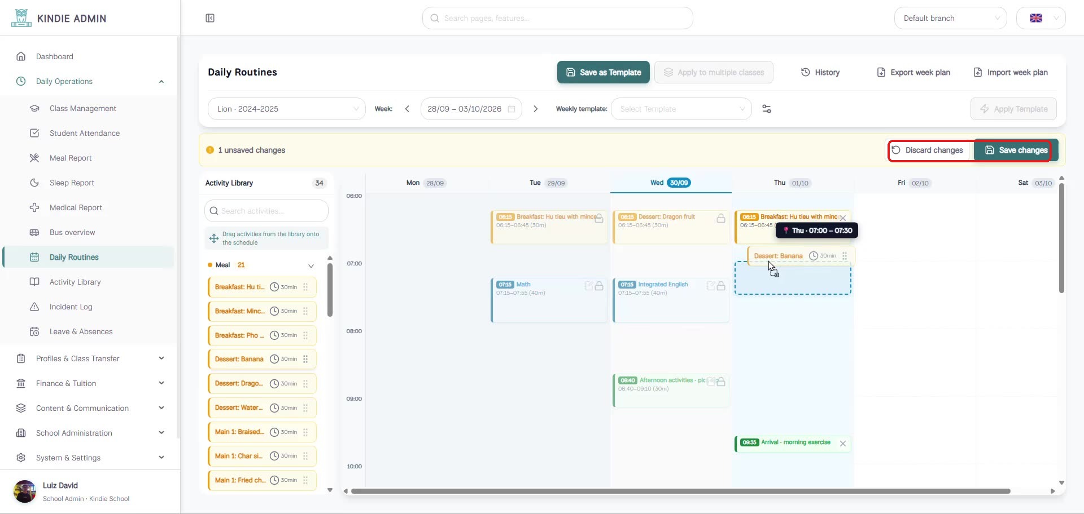
Task: Click Discard changes button
Action: [927, 150]
